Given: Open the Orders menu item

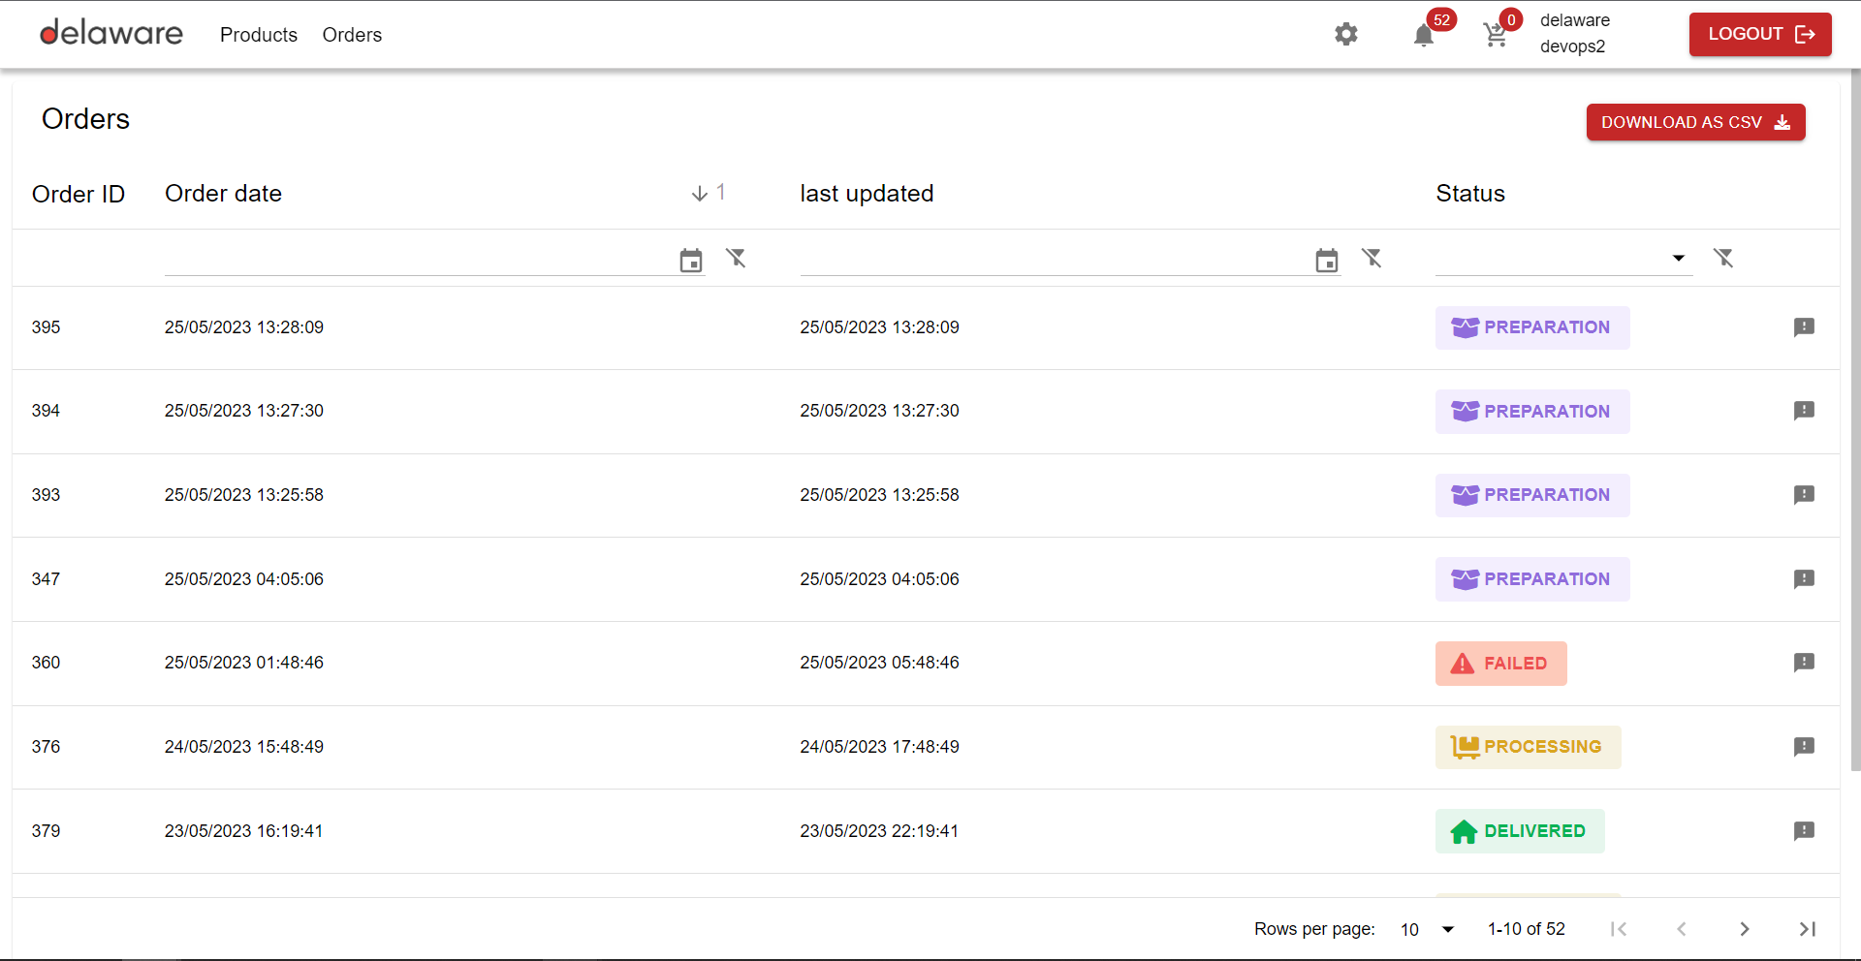Looking at the screenshot, I should click(x=352, y=35).
